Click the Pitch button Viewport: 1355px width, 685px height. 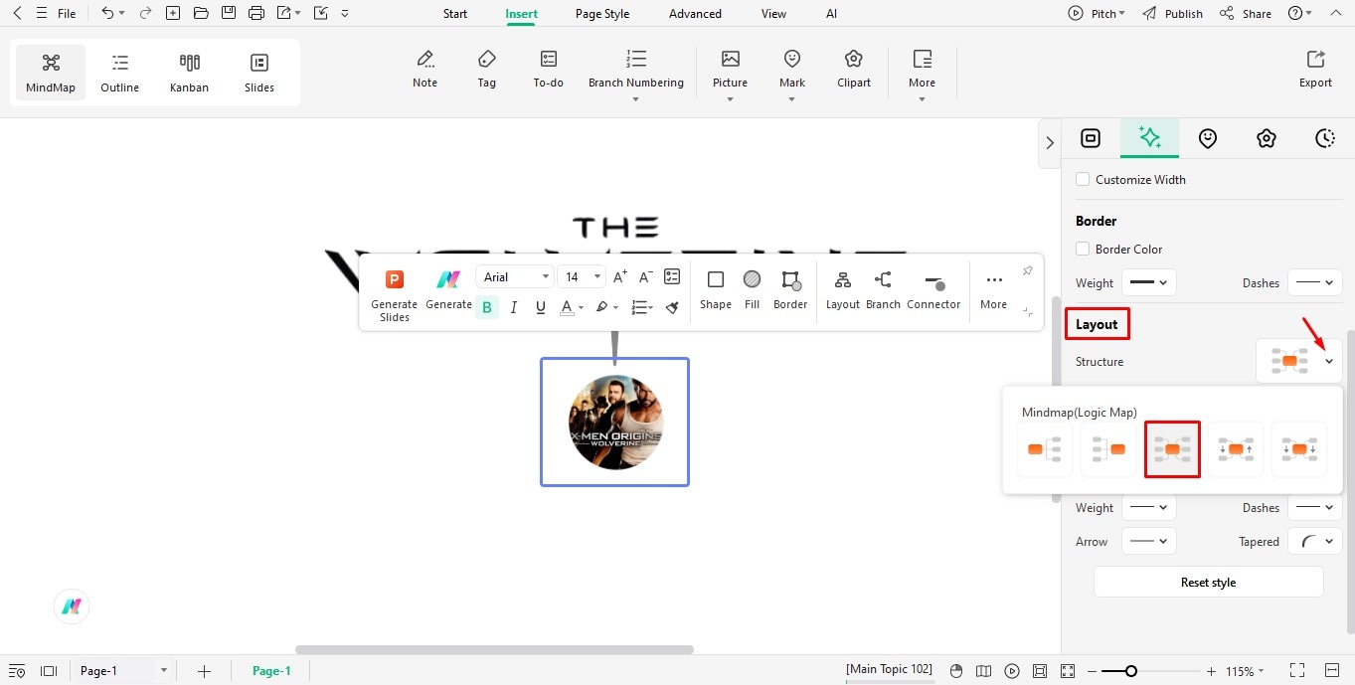1097,14
